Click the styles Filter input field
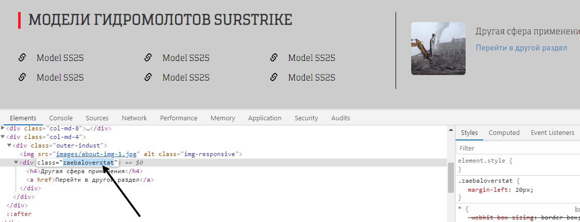Viewport: 580px width, 222px height. pos(518,148)
